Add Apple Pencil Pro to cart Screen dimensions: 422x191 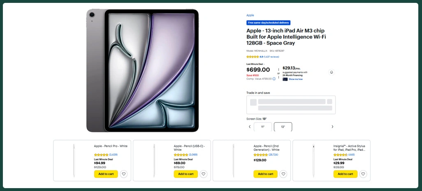106,174
